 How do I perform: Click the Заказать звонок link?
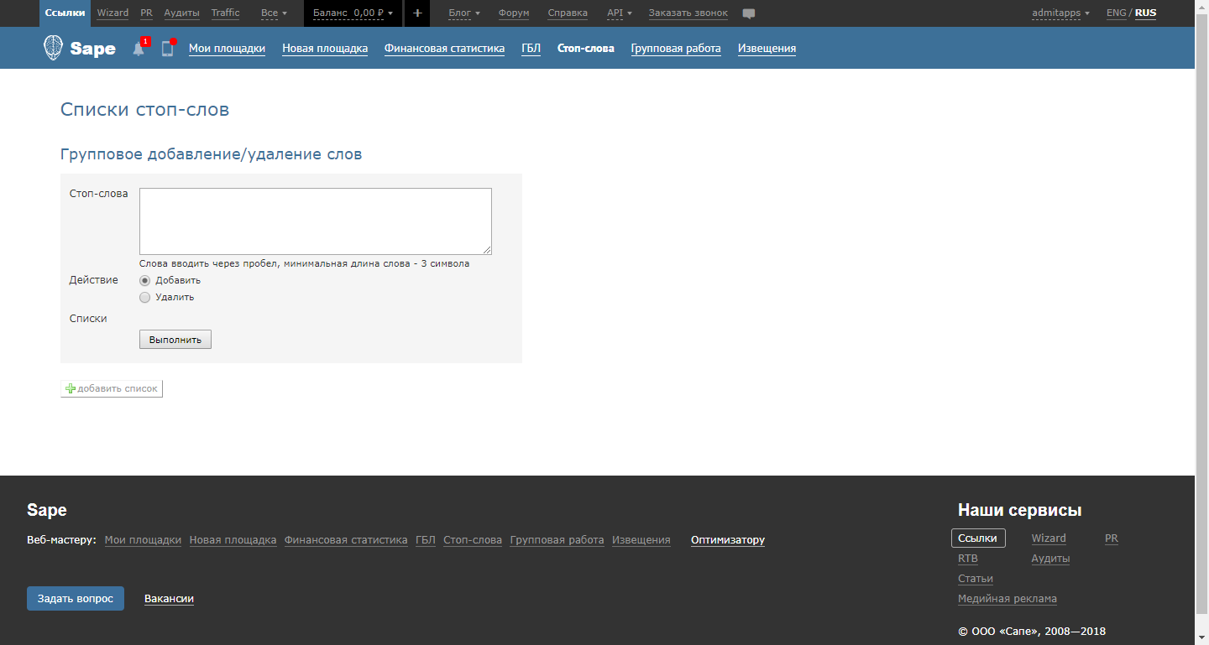688,13
